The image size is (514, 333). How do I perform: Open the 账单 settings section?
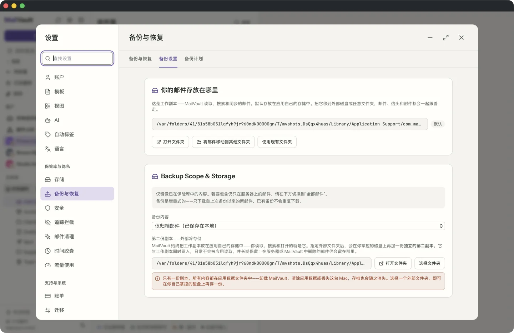click(x=77, y=296)
